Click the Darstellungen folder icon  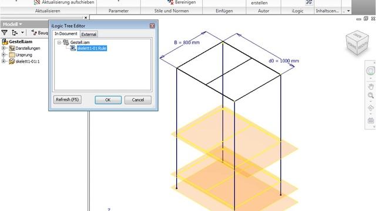[12, 48]
